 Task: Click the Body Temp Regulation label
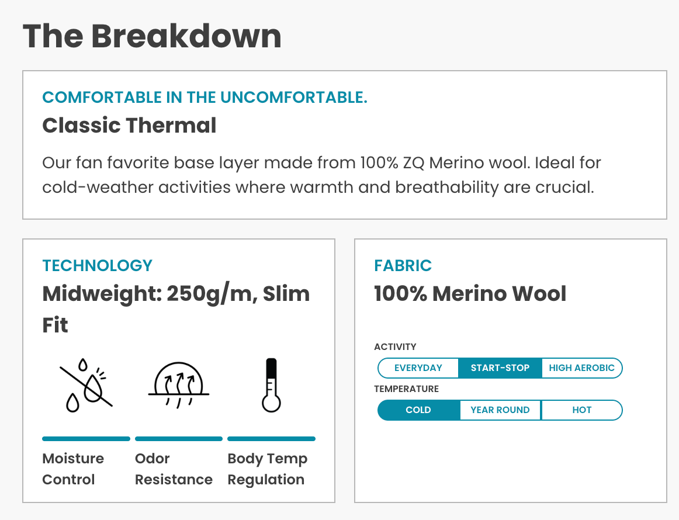267,469
